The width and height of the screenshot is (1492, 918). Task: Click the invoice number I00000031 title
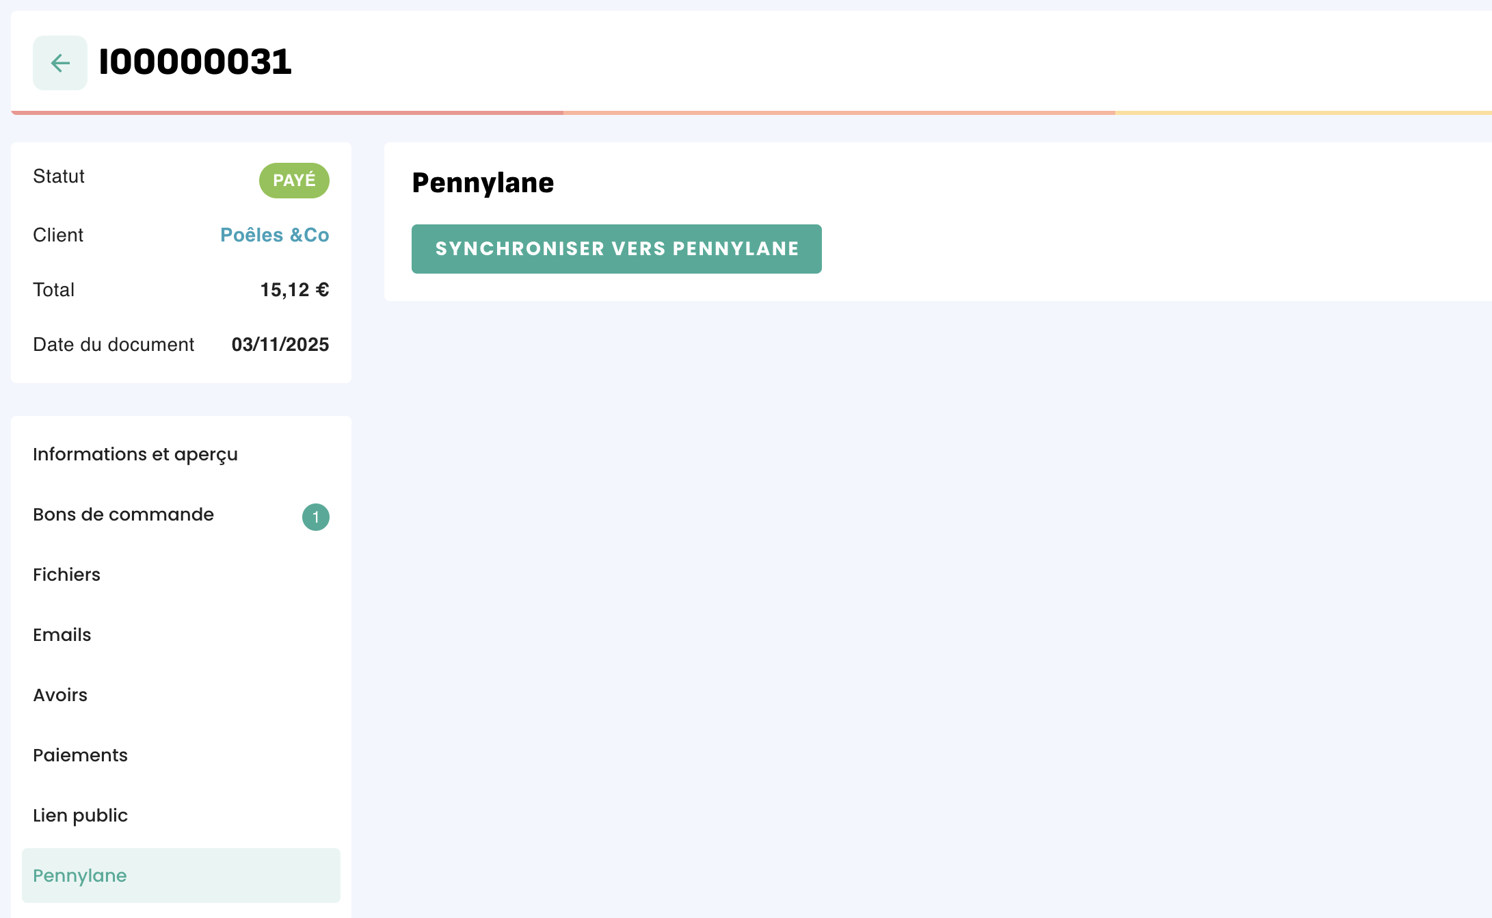point(196,62)
